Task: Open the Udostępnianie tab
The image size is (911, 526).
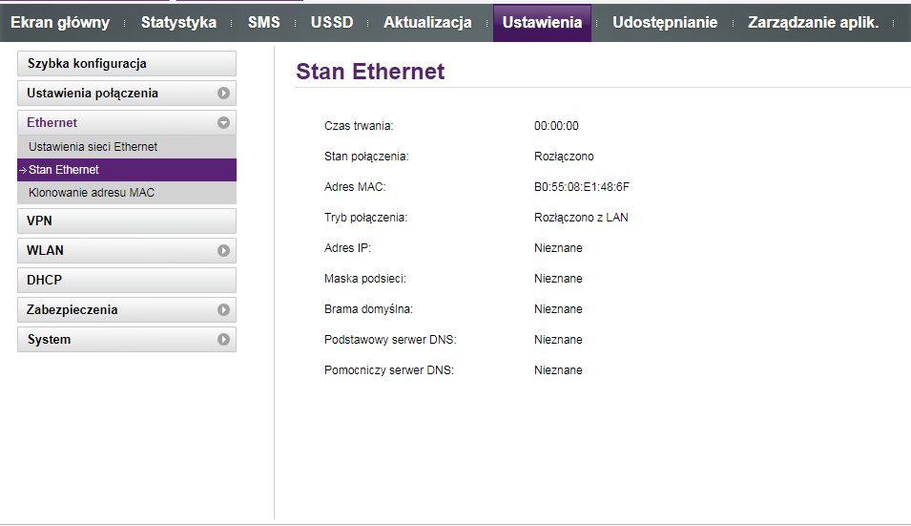Action: [665, 23]
